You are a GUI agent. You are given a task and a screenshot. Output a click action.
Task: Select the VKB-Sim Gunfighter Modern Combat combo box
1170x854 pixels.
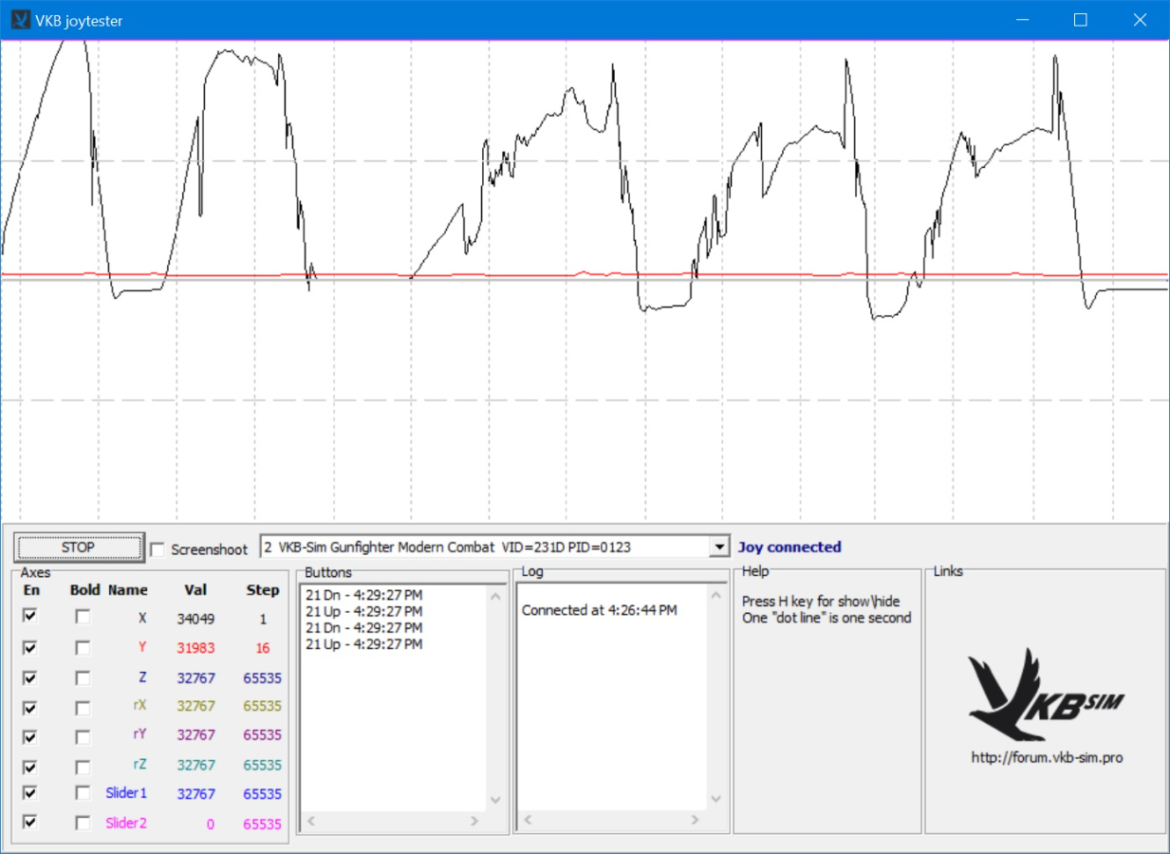tap(484, 548)
